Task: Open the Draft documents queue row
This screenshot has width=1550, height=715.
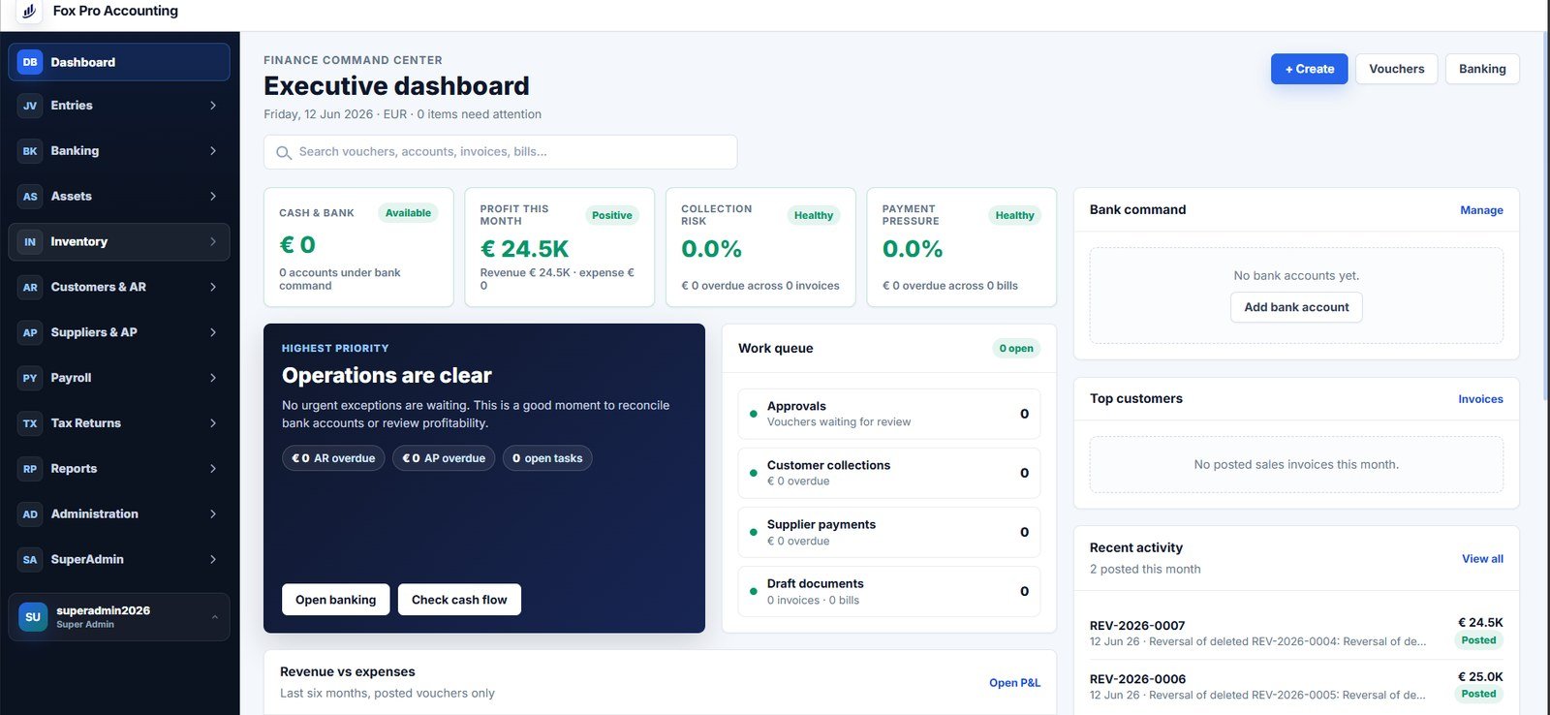Action: [889, 591]
